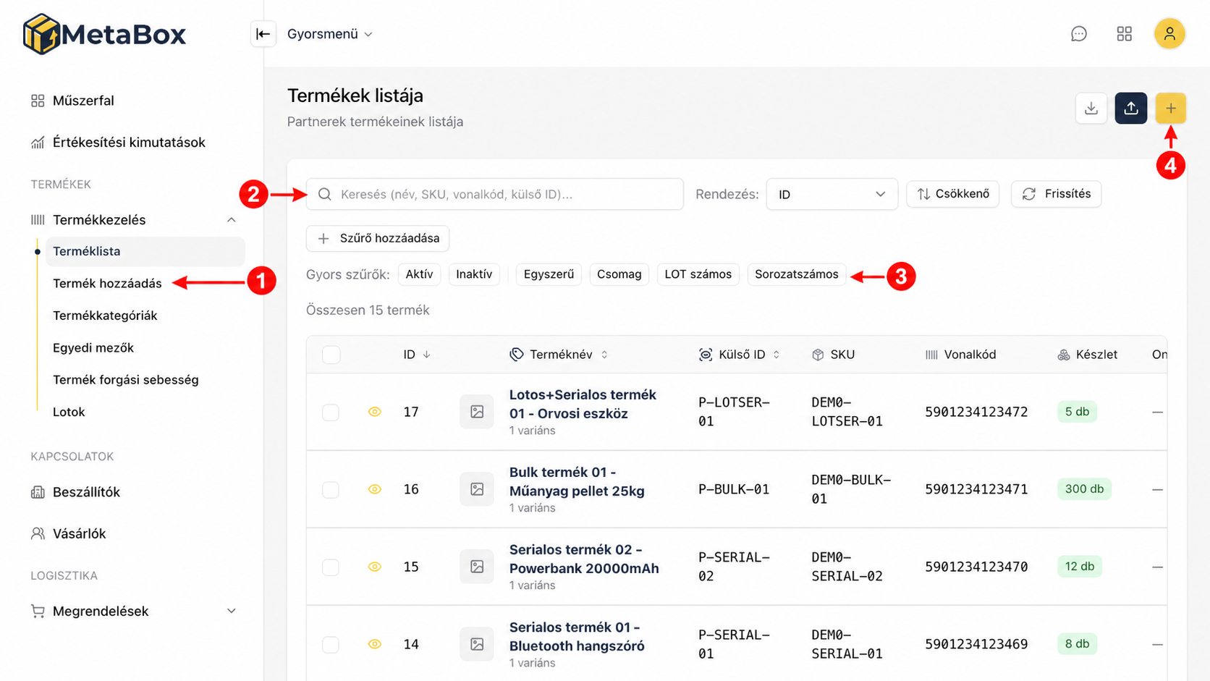
Task: Open Termék forgási sebesség in the sidebar
Action: (125, 380)
